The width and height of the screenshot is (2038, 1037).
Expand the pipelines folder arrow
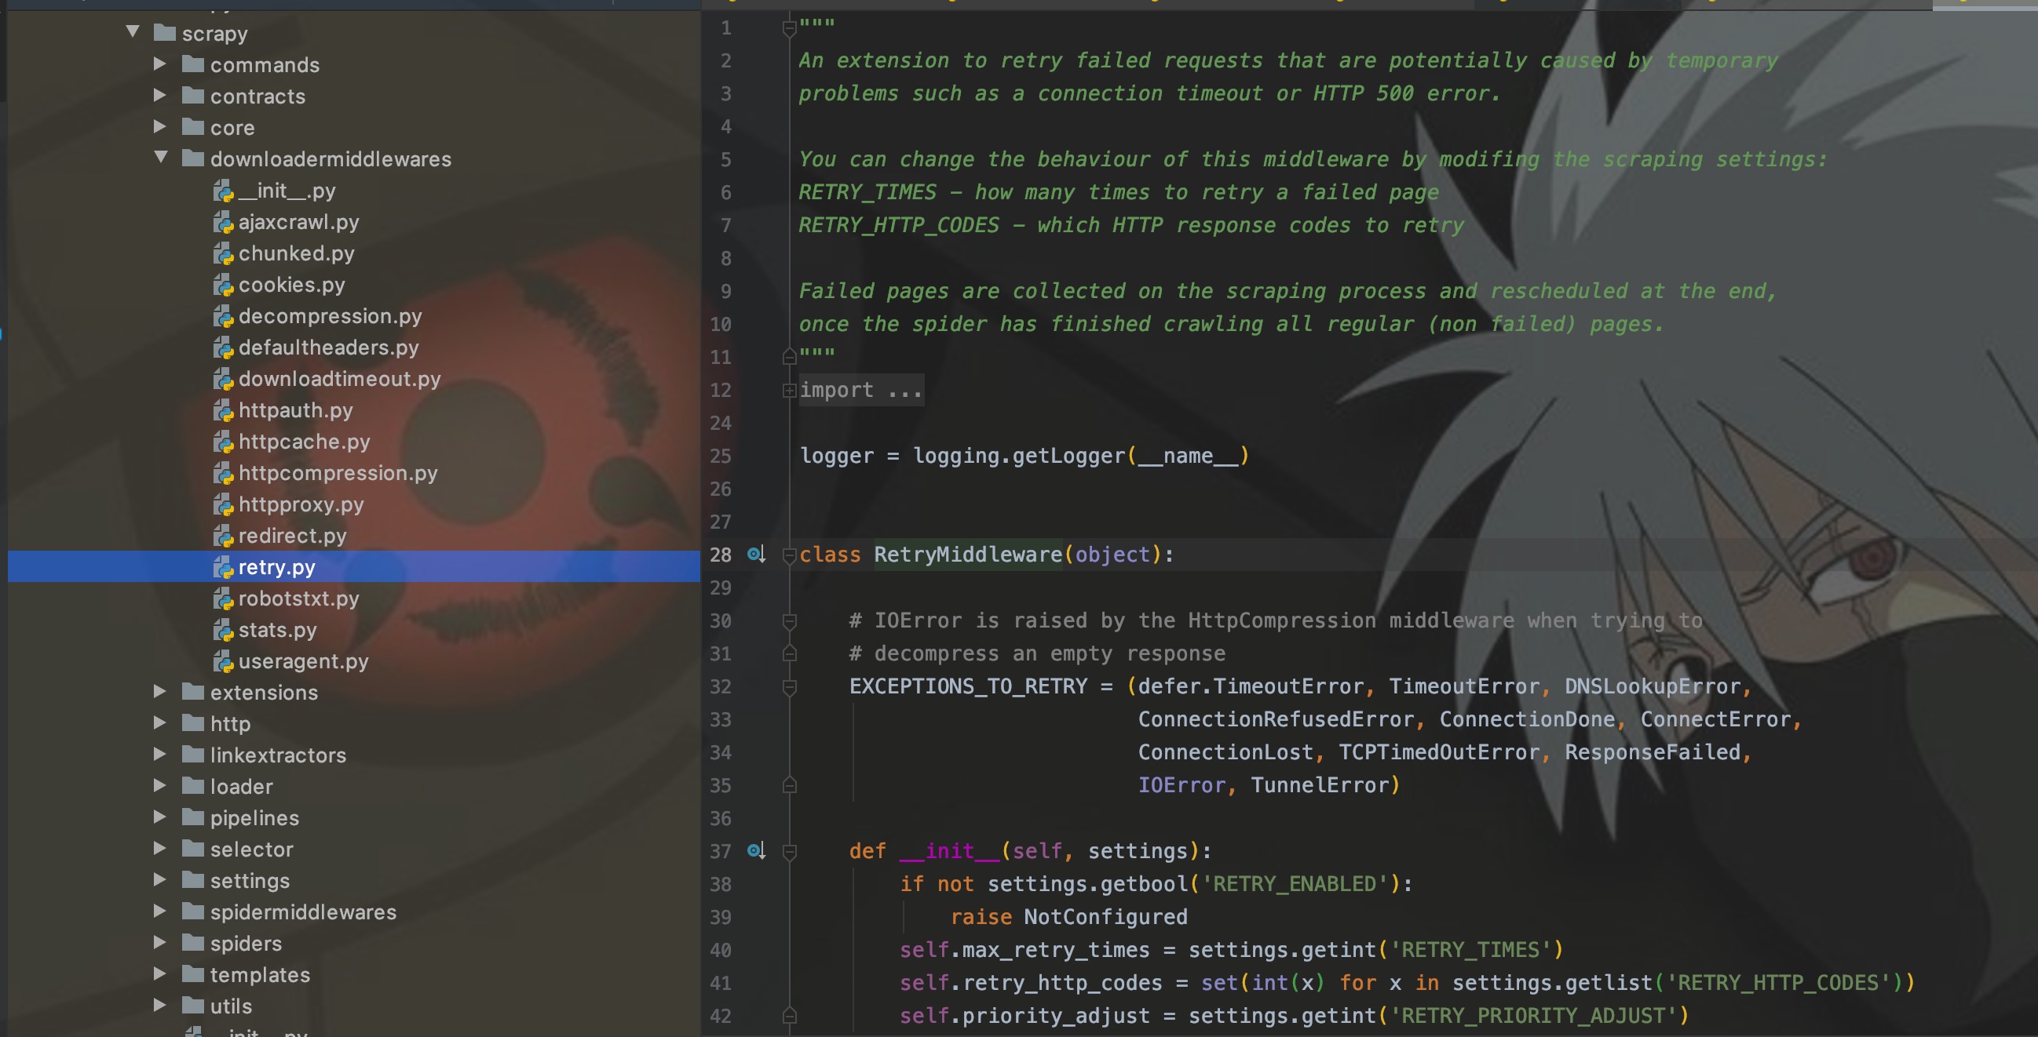(160, 817)
